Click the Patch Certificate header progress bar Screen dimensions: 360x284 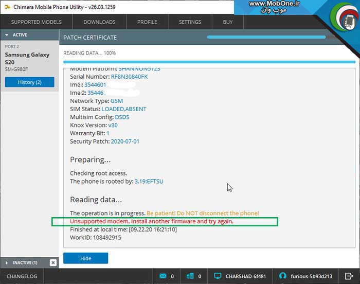point(266,37)
